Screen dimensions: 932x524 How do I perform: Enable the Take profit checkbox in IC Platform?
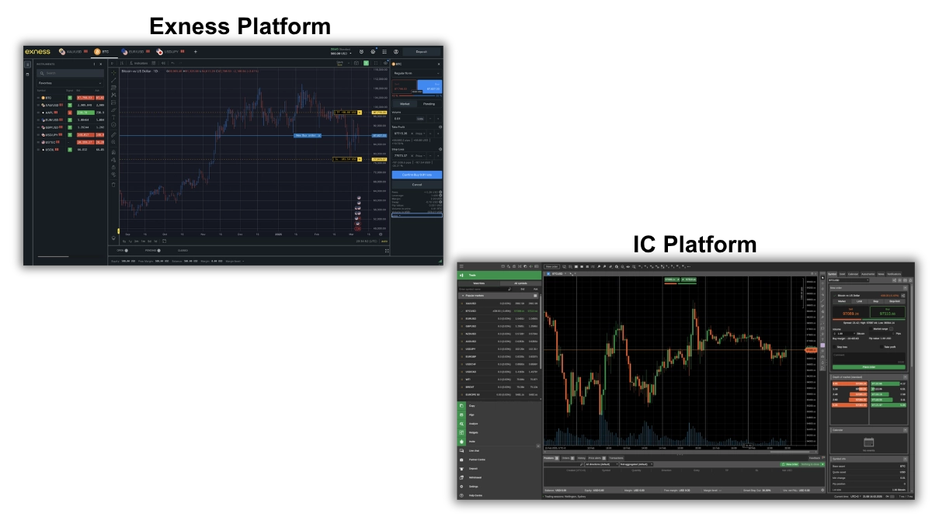[881, 347]
